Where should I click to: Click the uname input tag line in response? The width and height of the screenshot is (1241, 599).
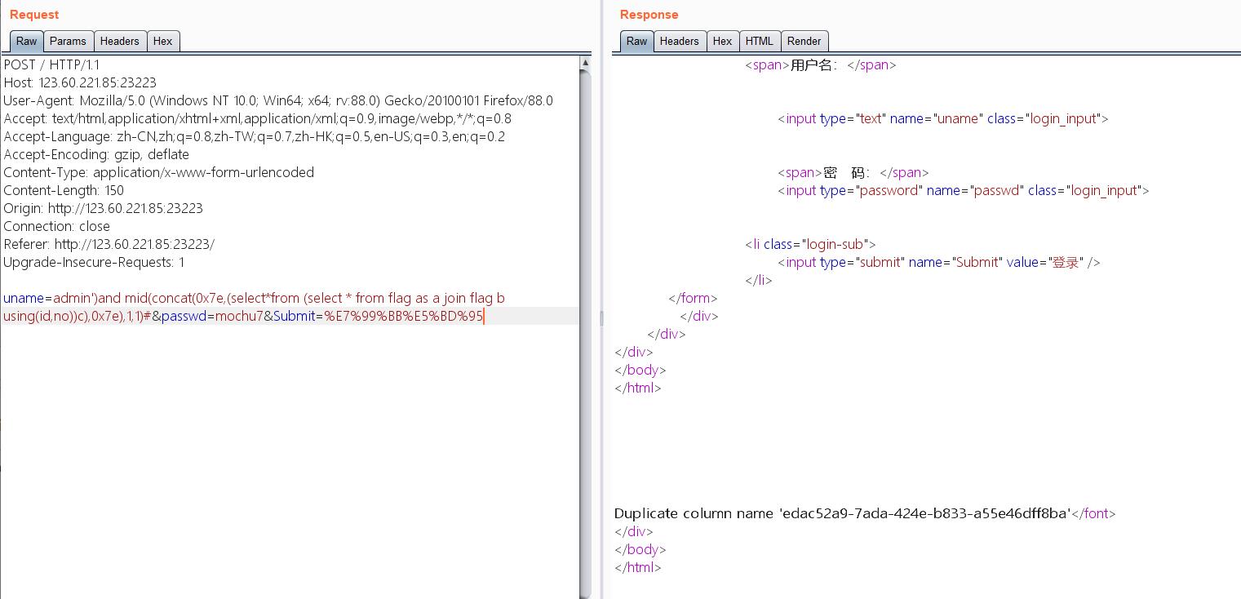[943, 118]
